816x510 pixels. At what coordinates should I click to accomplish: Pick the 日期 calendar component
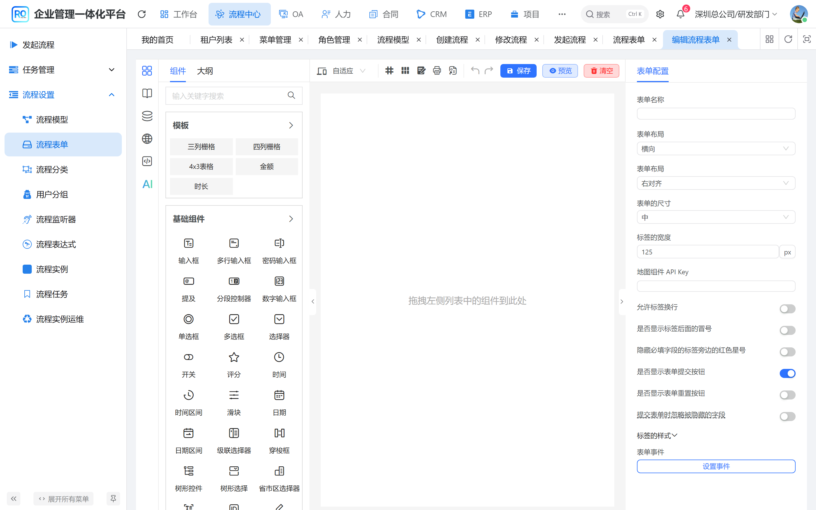click(x=279, y=395)
